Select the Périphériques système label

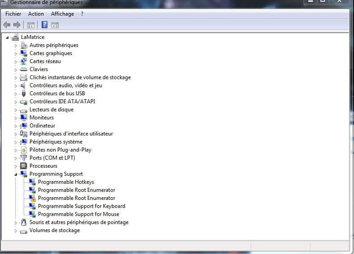point(56,142)
